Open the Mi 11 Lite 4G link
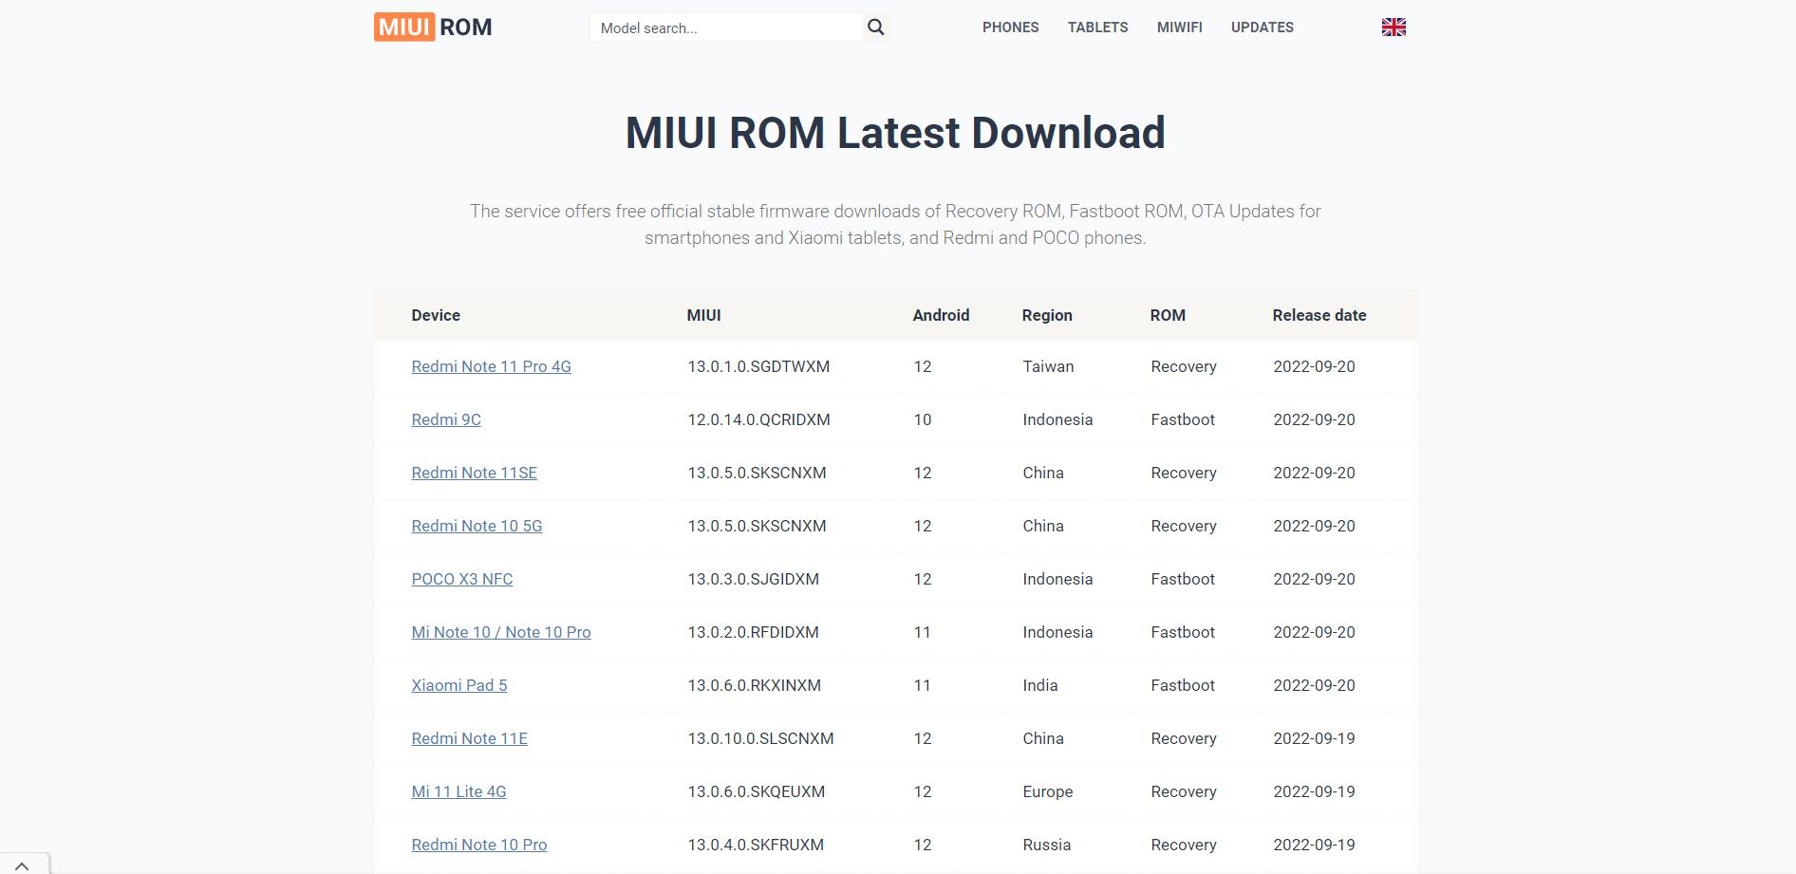This screenshot has height=874, width=1796. 458,791
